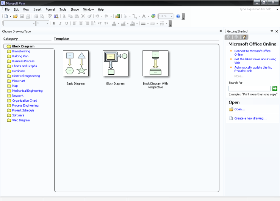The height and width of the screenshot is (201, 280).
Task: Select the Basic Diagram template thumbnail
Action: (76, 63)
